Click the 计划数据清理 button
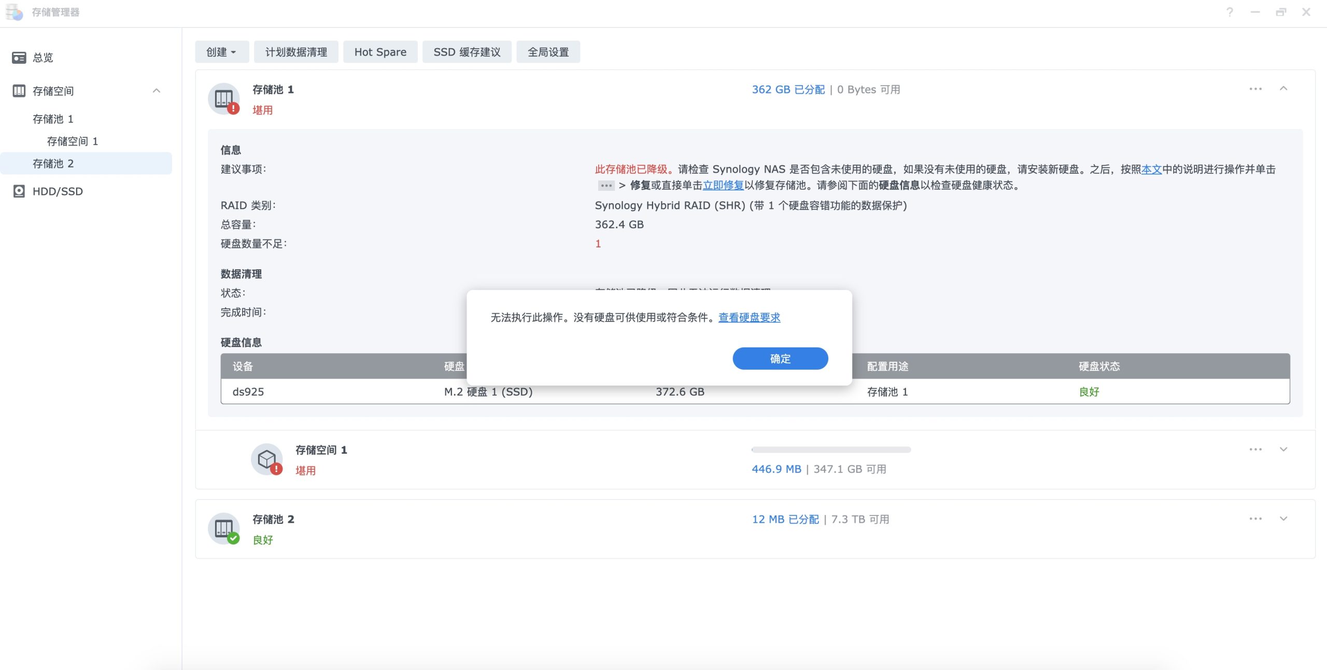Screen dimensions: 1327x670 coord(296,52)
